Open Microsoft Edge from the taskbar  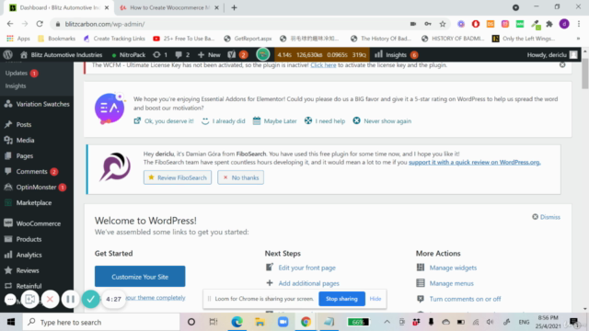pos(237,322)
